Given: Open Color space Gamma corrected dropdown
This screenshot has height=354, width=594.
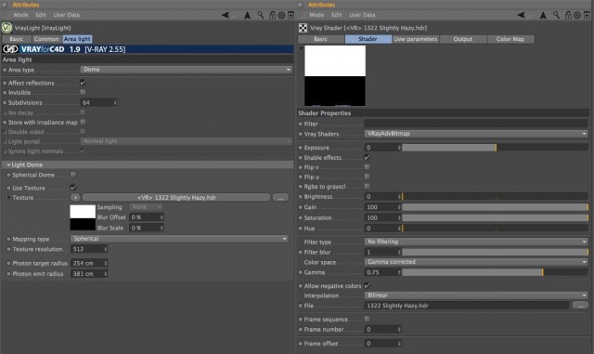Looking at the screenshot, I should (x=476, y=262).
